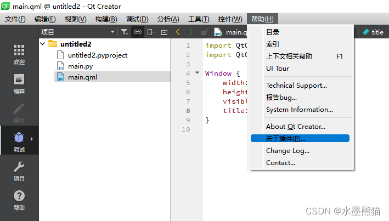Click the Qt Creator logo in title bar
The image size is (389, 221).
tap(5, 6)
